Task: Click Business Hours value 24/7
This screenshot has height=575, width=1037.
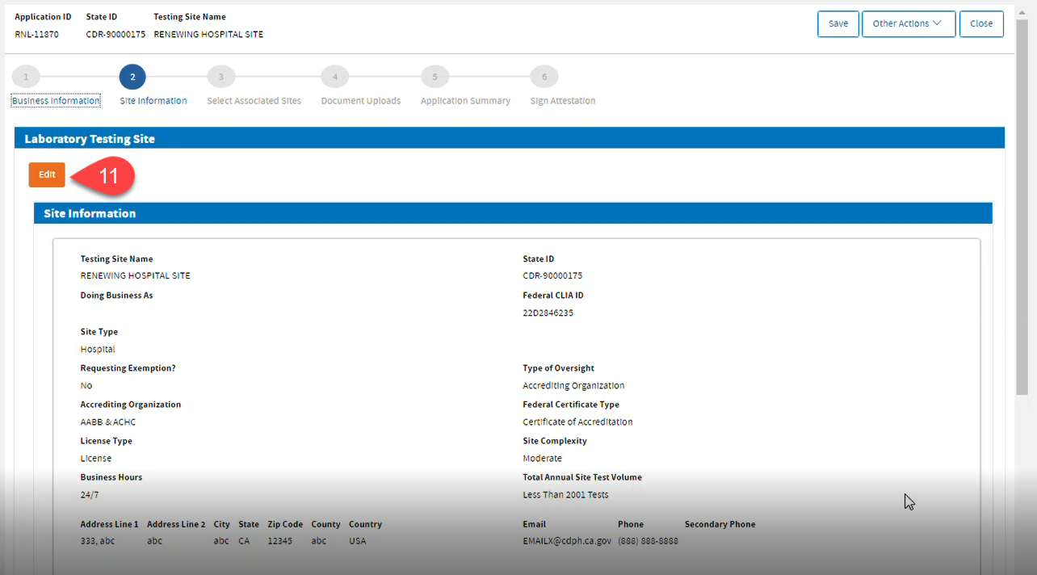Action: [x=90, y=494]
